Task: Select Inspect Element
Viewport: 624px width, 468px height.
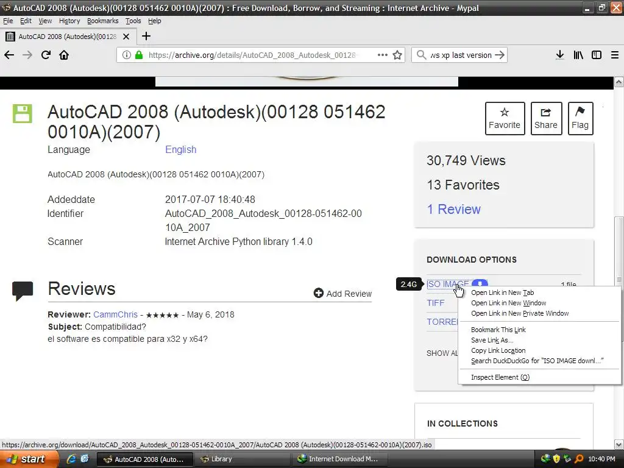Action: [x=540, y=377]
